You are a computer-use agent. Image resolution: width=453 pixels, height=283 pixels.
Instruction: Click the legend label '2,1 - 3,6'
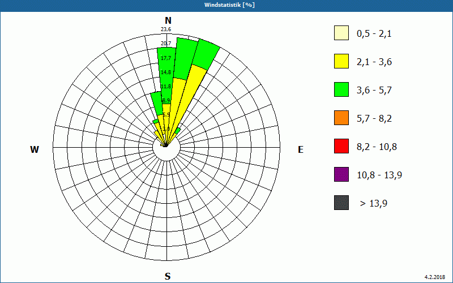[x=374, y=62]
